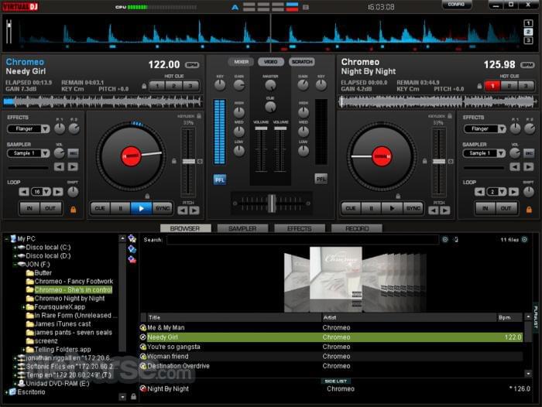Sync the left deck tempo

[x=162, y=208]
